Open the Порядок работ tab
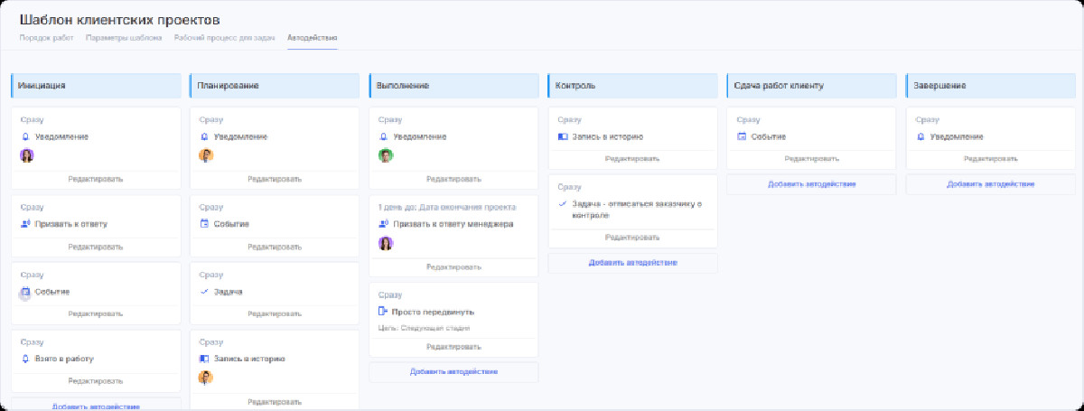Viewport: 1084px width, 411px height. pos(47,38)
